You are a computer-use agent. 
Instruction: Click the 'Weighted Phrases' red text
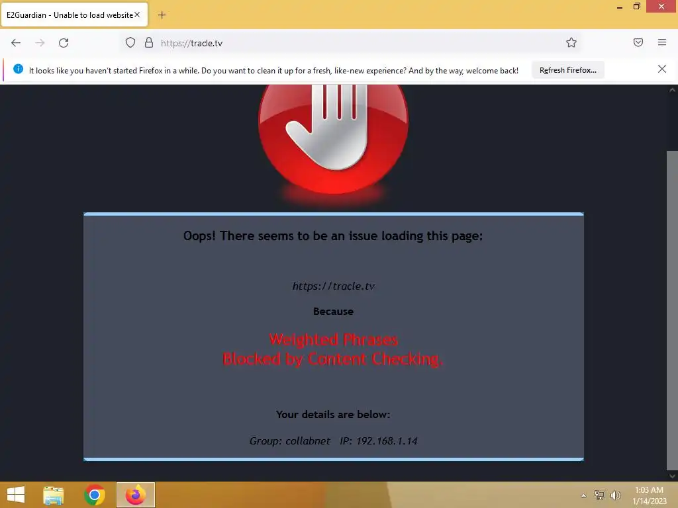click(x=334, y=339)
